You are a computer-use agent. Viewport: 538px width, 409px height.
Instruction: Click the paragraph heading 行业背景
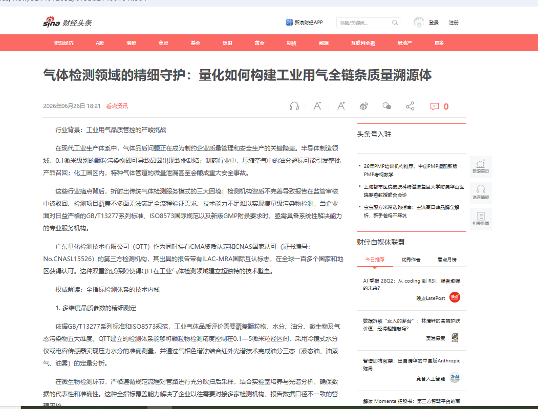[x=111, y=130]
